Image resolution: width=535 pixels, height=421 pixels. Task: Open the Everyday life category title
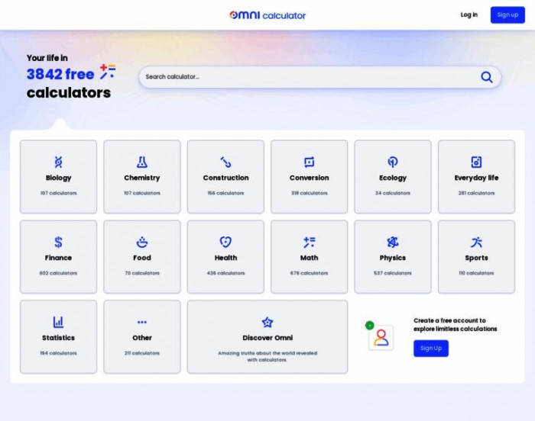click(476, 178)
